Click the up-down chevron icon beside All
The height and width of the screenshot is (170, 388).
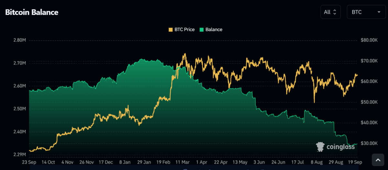point(335,12)
